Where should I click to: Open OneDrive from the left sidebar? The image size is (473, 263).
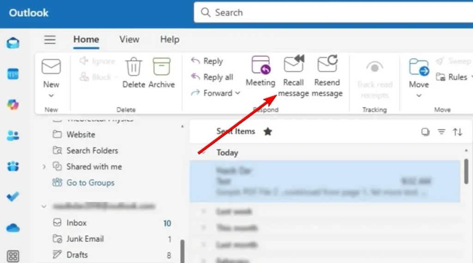coord(13,227)
